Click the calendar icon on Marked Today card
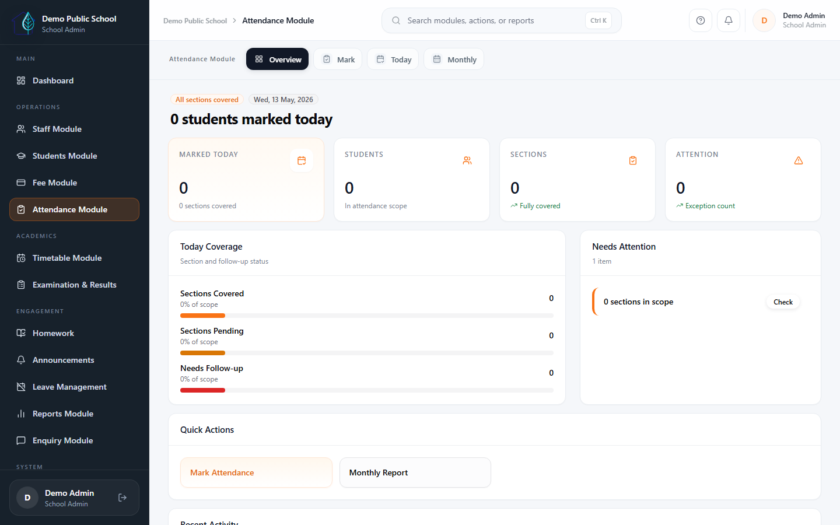The height and width of the screenshot is (525, 840). coord(302,160)
